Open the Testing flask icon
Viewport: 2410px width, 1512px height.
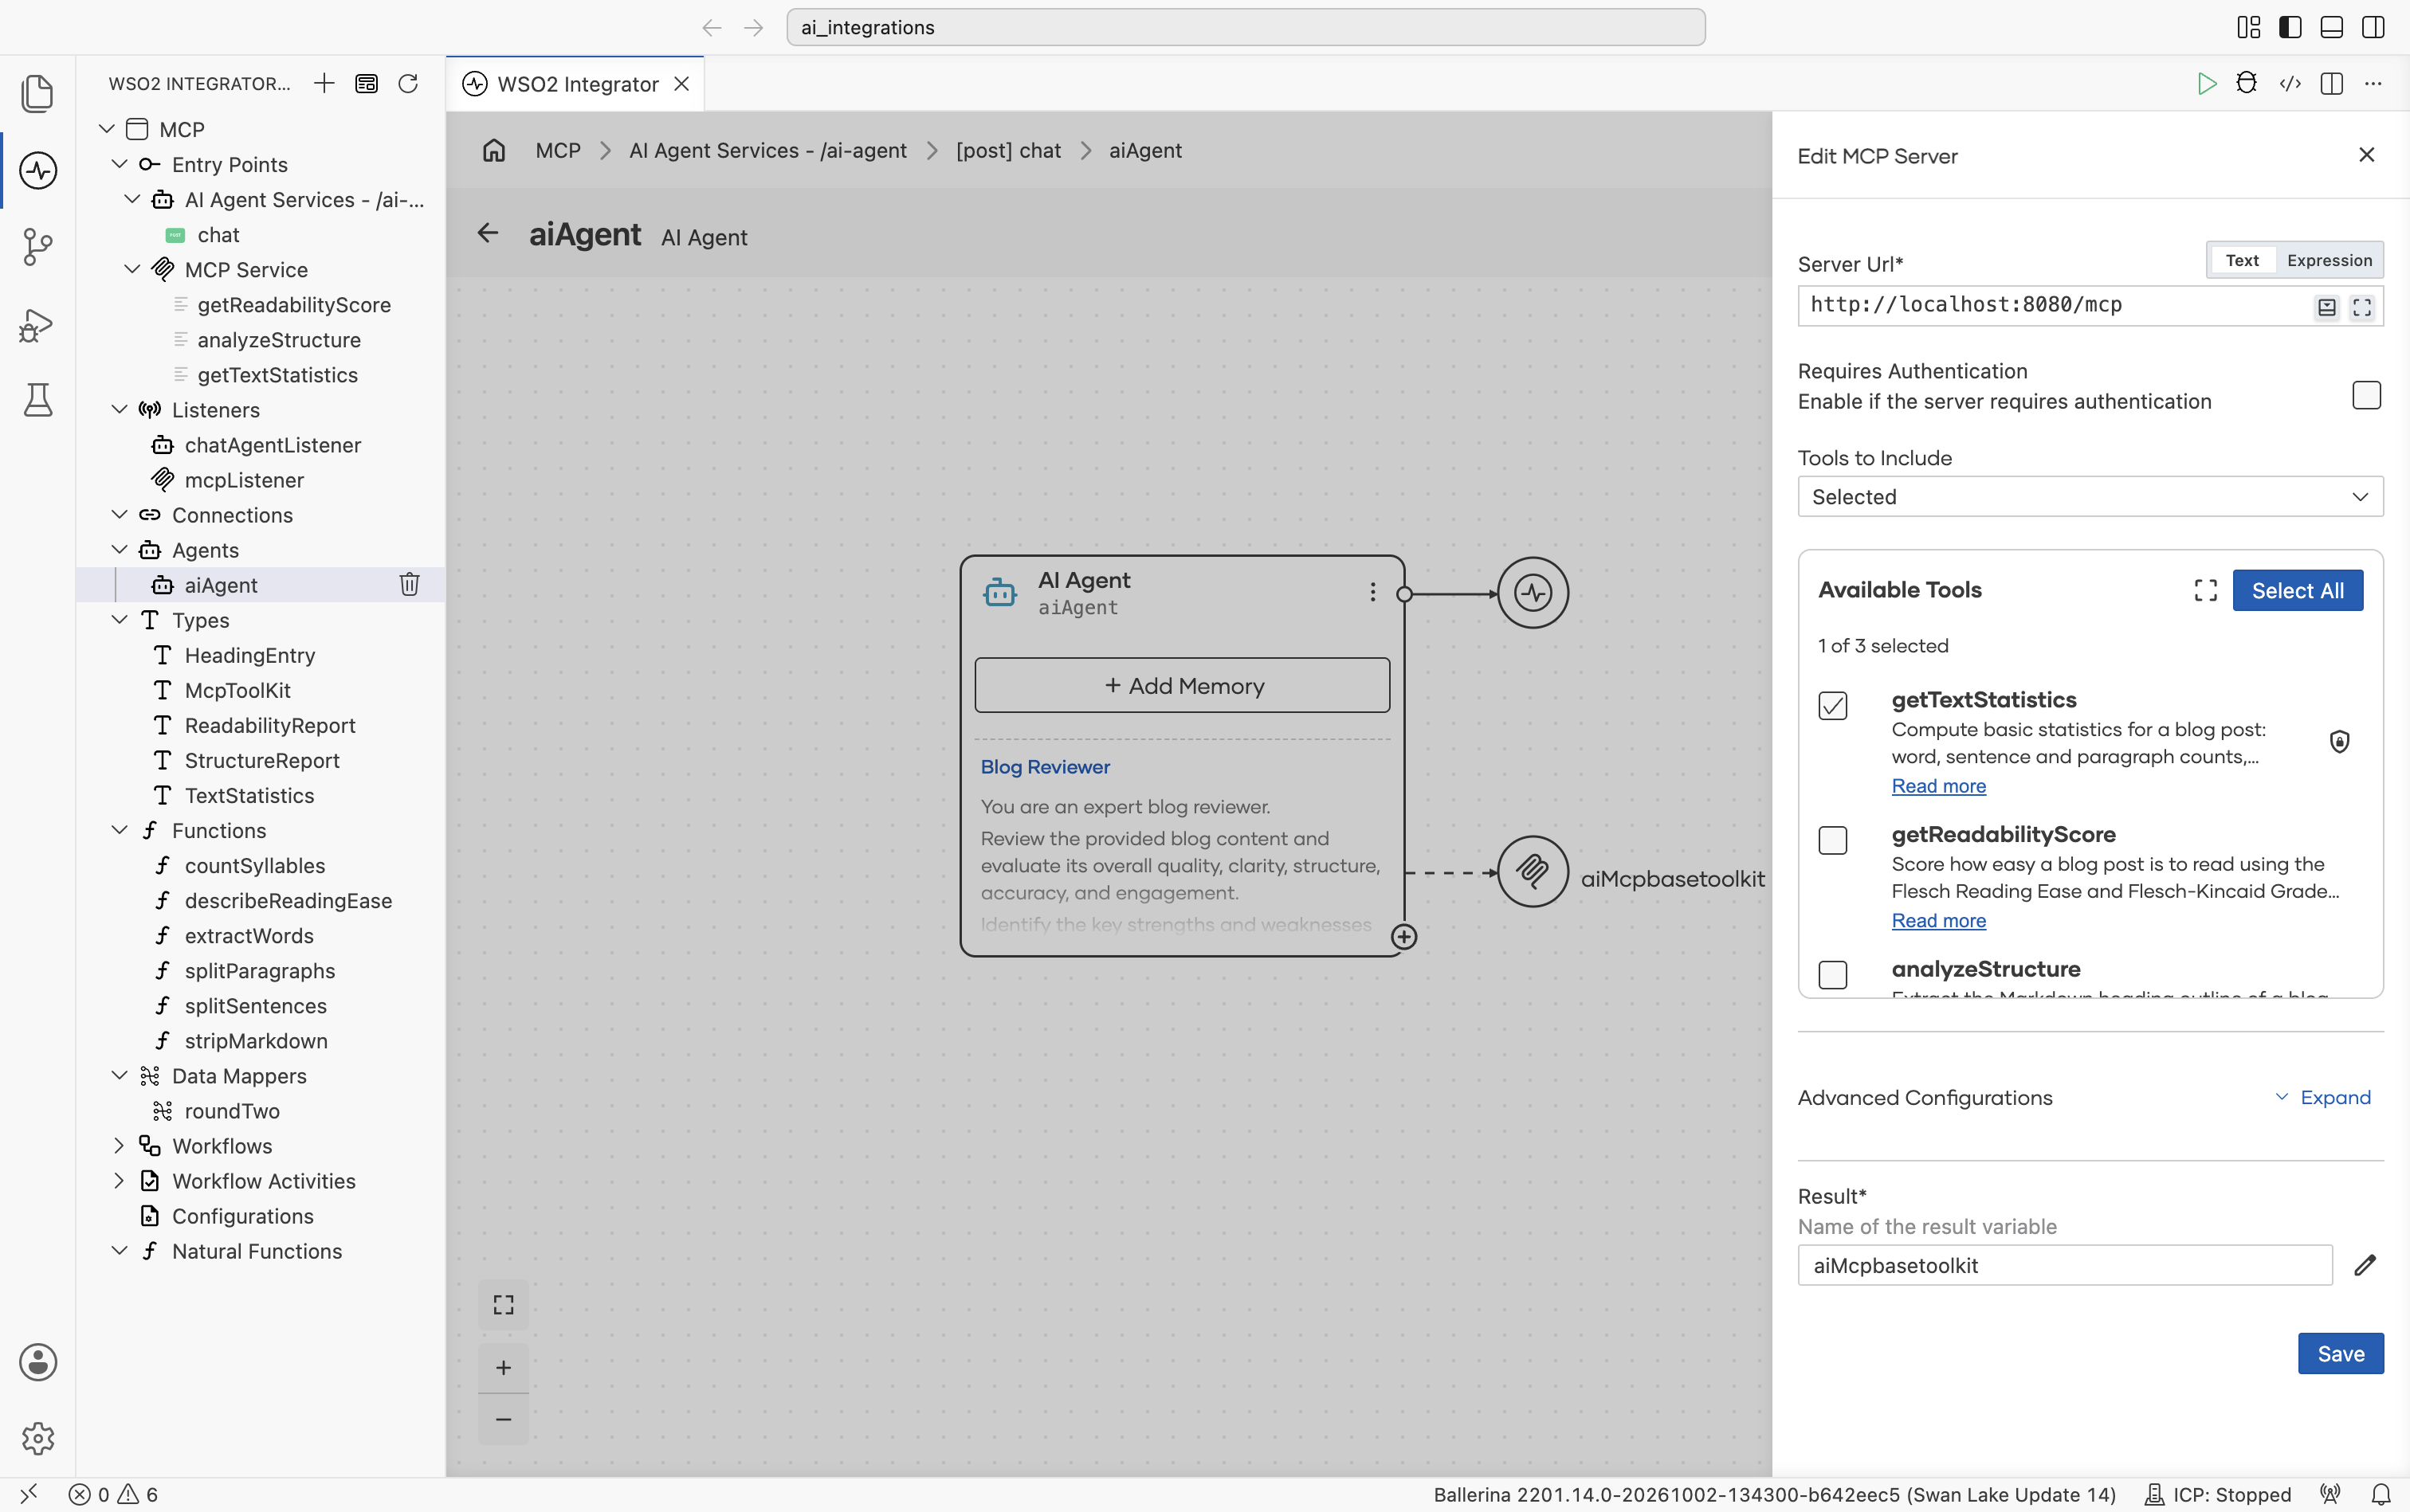(x=37, y=400)
